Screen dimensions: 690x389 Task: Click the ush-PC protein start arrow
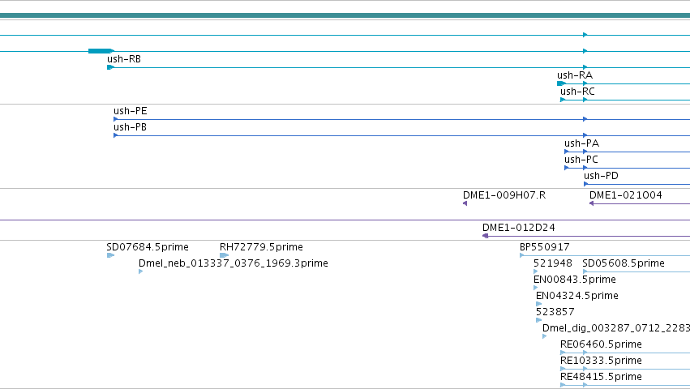coord(567,168)
